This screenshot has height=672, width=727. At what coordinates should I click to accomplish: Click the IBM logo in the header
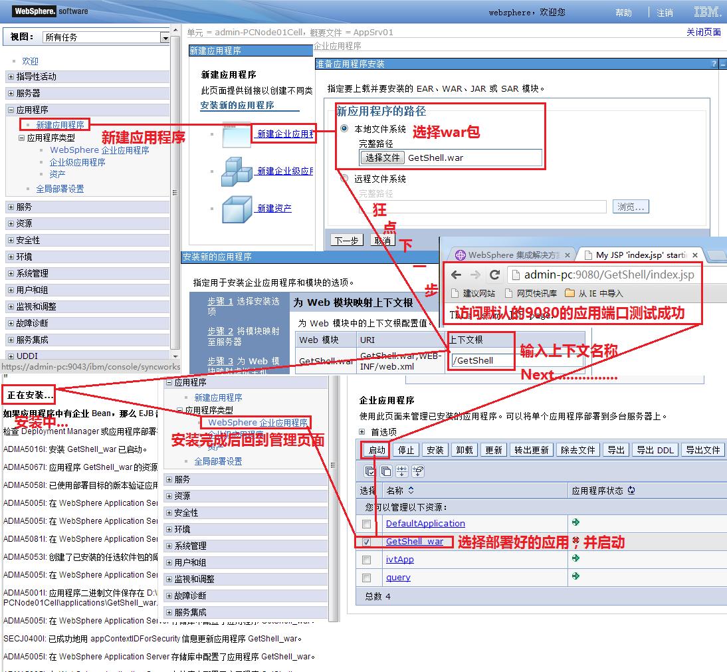[706, 11]
